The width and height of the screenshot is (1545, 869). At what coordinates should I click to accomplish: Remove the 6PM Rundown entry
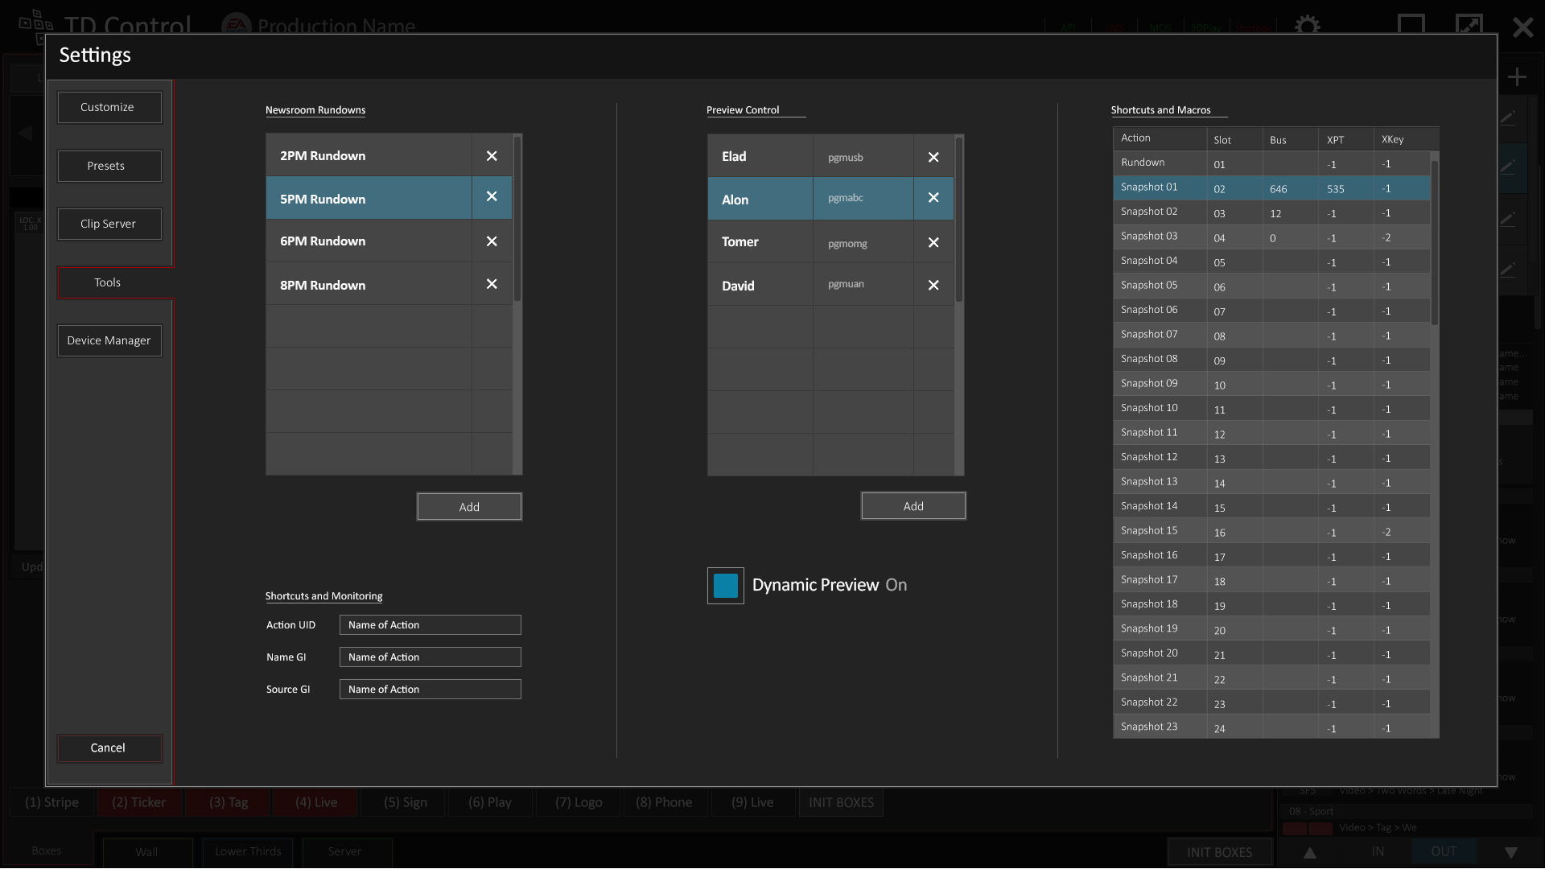click(x=492, y=241)
